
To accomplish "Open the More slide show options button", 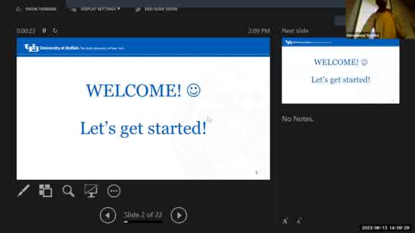I will click(114, 191).
